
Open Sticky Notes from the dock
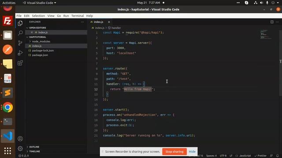tap(7, 64)
